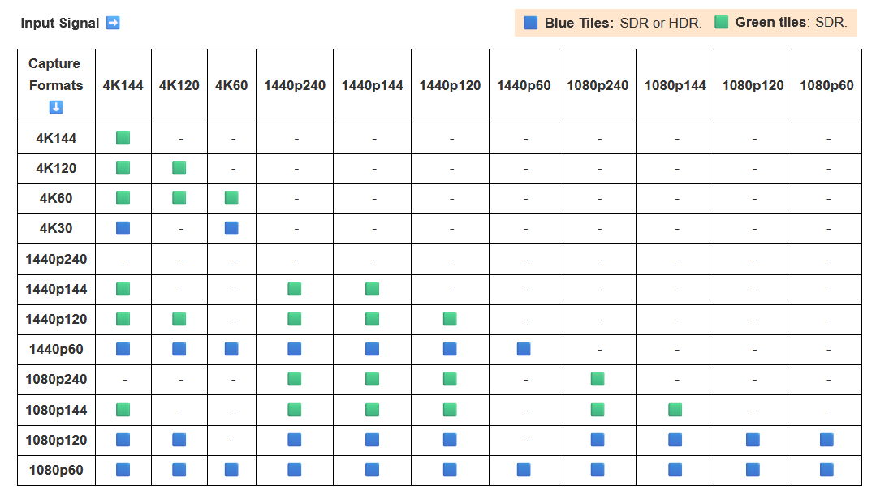
Task: Click the down arrow icon under Capture Formats
Action: tap(56, 107)
